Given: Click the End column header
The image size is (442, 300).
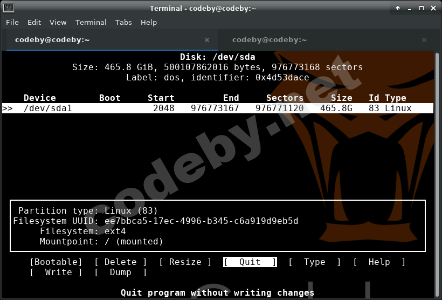Looking at the screenshot, I should (231, 98).
